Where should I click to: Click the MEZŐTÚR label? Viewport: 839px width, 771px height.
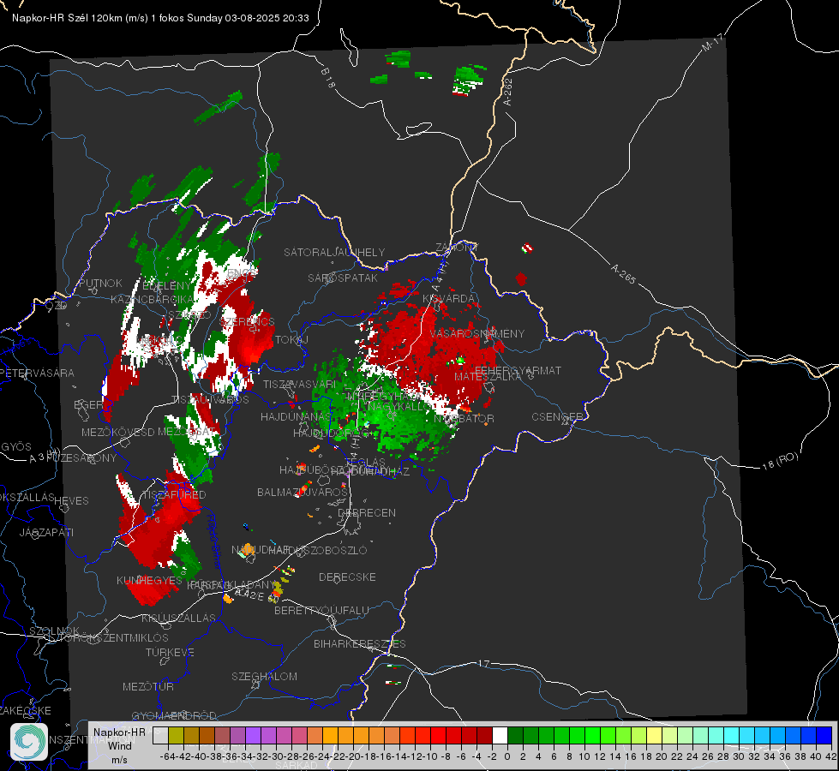click(148, 686)
